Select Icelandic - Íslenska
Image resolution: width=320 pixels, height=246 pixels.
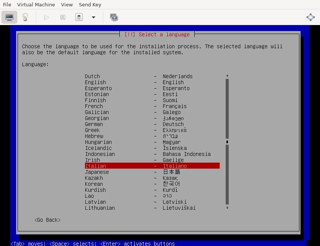pyautogui.click(x=152, y=148)
